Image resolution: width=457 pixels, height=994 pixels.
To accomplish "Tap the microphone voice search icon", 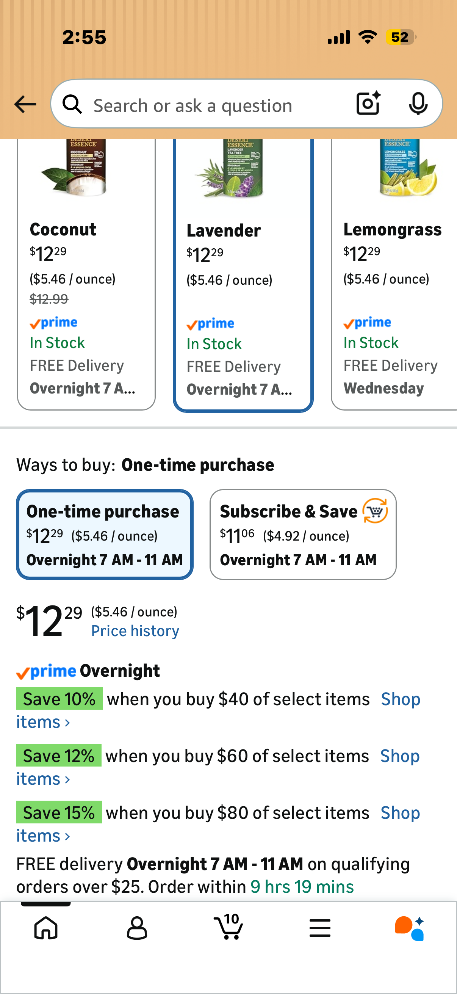I will 418,104.
